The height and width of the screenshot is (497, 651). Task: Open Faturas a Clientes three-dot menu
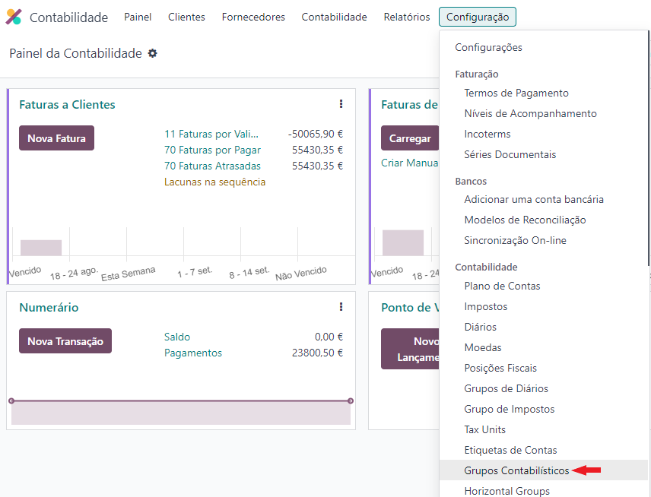coord(341,103)
